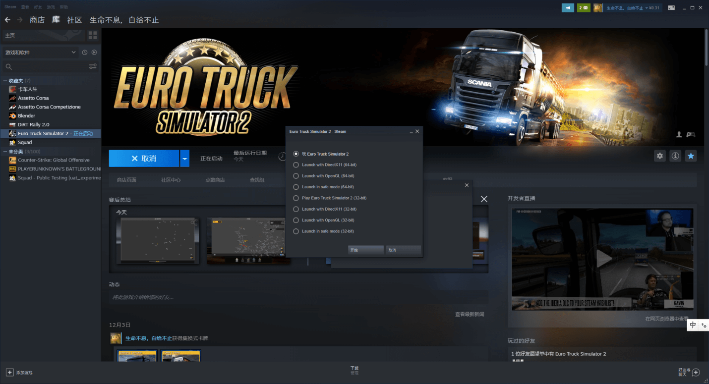Go to the 社区 tab
The height and width of the screenshot is (384, 709).
pyautogui.click(x=74, y=20)
